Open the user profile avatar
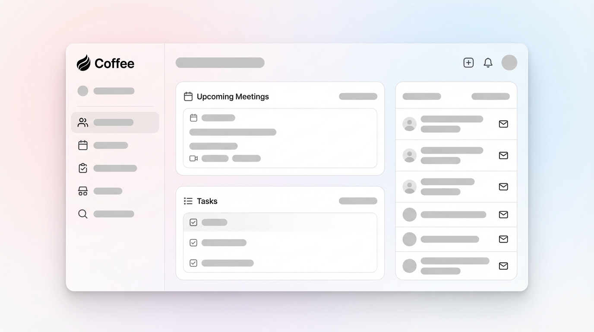 [x=509, y=62]
